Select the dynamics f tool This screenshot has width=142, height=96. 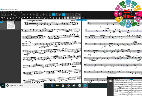[76, 15]
